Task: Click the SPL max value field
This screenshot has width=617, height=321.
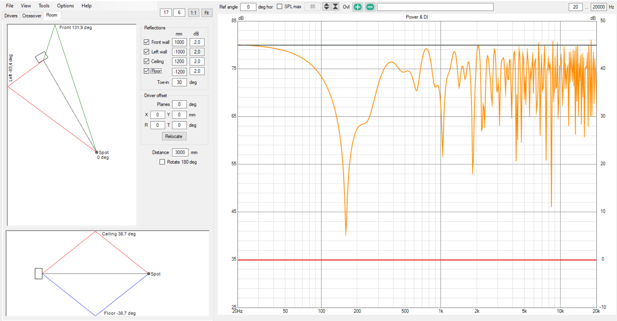Action: [313, 6]
